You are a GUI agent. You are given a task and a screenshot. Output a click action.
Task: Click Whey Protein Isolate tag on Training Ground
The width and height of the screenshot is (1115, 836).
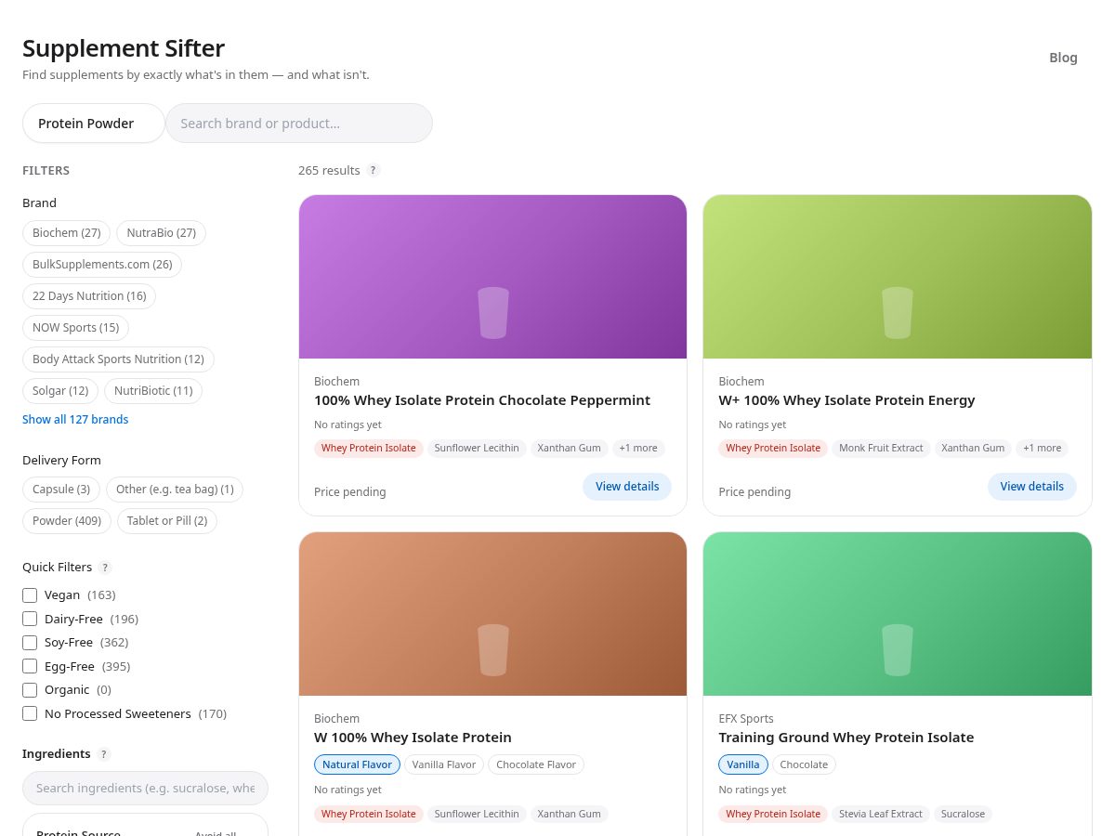point(773,814)
